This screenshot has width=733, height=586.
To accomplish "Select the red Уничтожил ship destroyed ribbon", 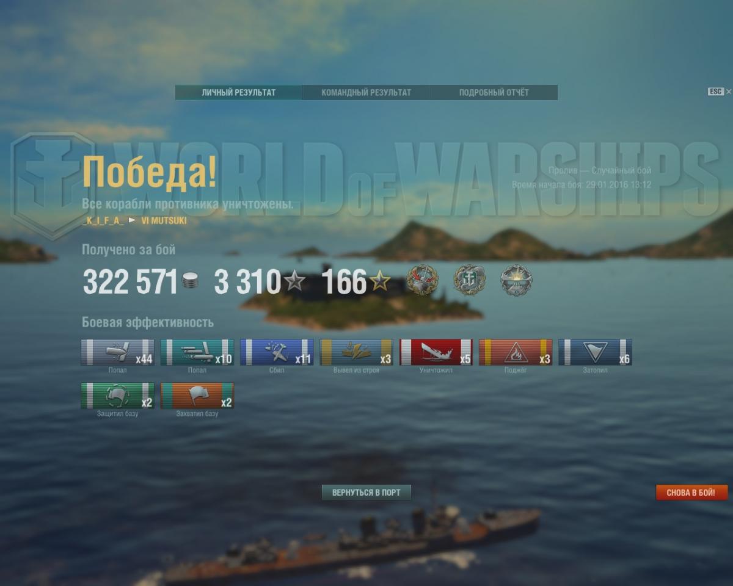I will pyautogui.click(x=436, y=352).
